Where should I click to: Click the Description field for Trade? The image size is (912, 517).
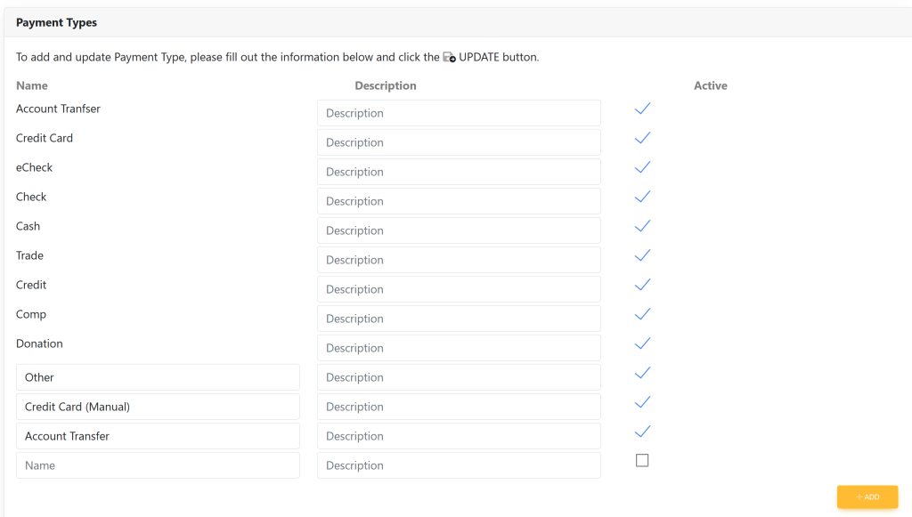[x=459, y=260]
